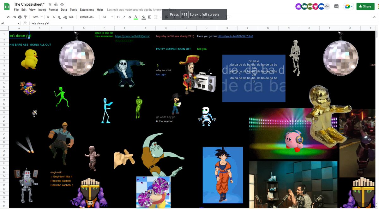Click the move to folder icon
Screen dimensions: 379x209
56,4
